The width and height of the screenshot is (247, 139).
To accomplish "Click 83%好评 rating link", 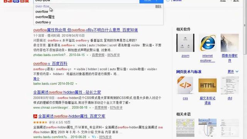I will pos(116,108).
